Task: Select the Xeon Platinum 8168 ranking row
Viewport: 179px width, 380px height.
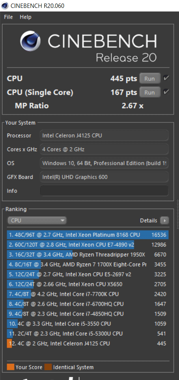Action: coord(88,235)
